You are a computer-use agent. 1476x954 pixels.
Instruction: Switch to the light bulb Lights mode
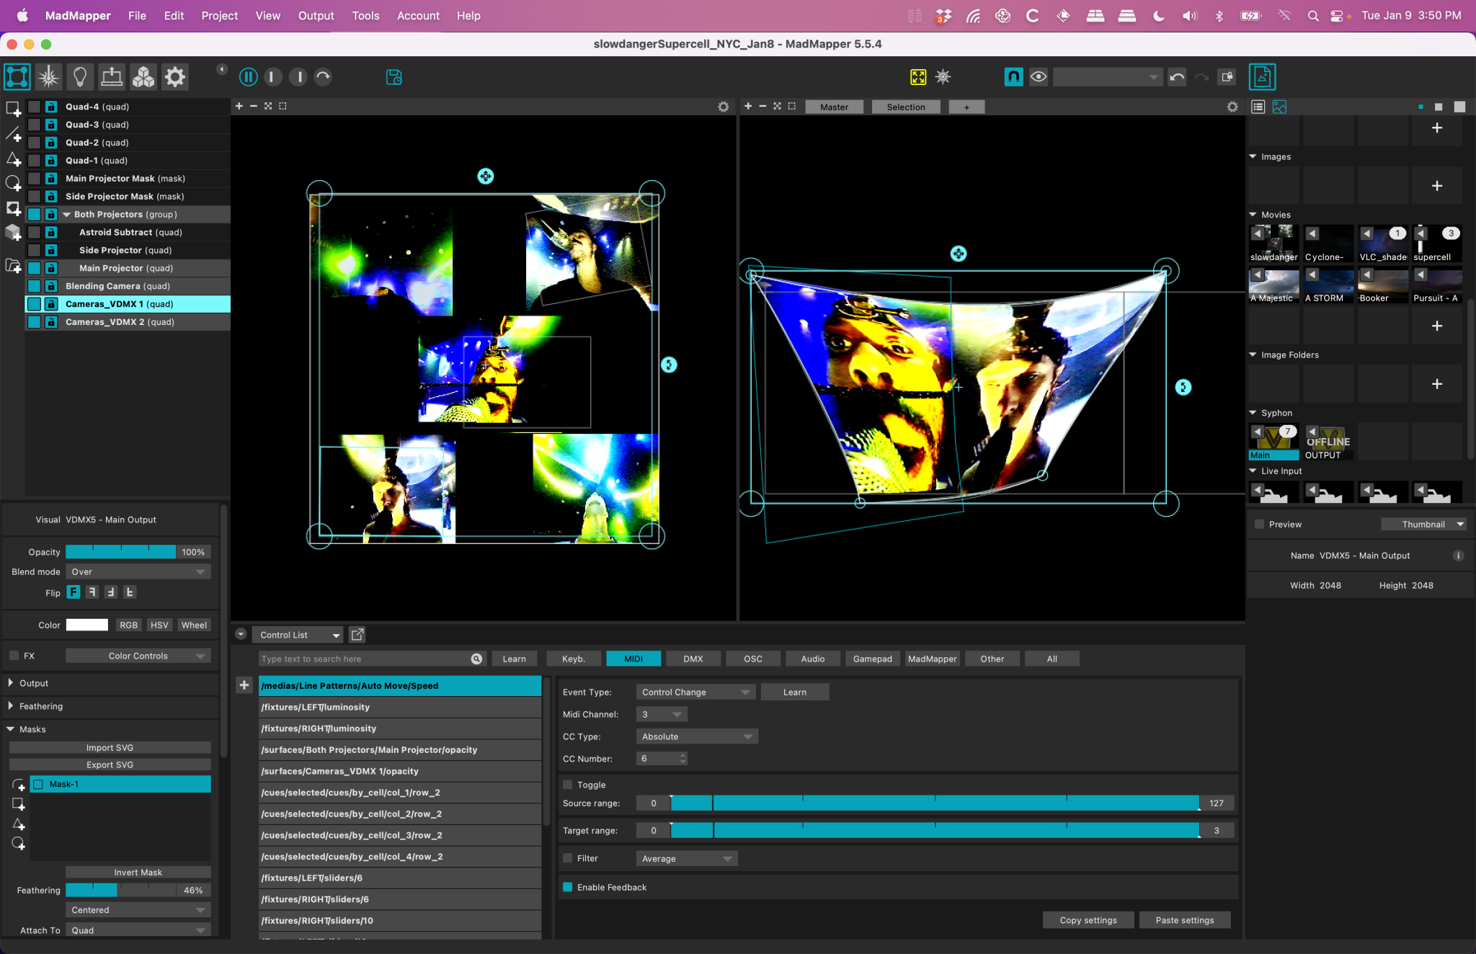coord(80,76)
